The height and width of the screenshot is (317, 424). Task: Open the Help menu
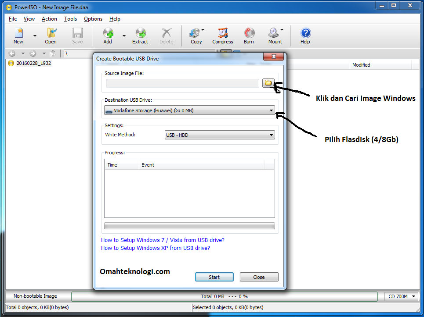[x=115, y=19]
